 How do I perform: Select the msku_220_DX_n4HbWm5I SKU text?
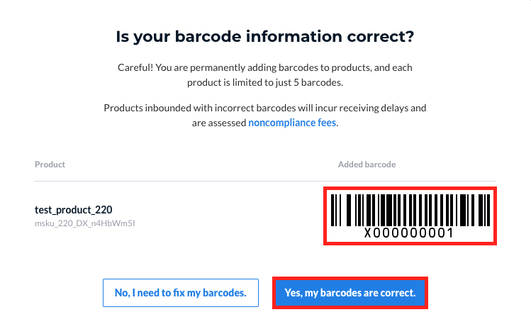[84, 223]
